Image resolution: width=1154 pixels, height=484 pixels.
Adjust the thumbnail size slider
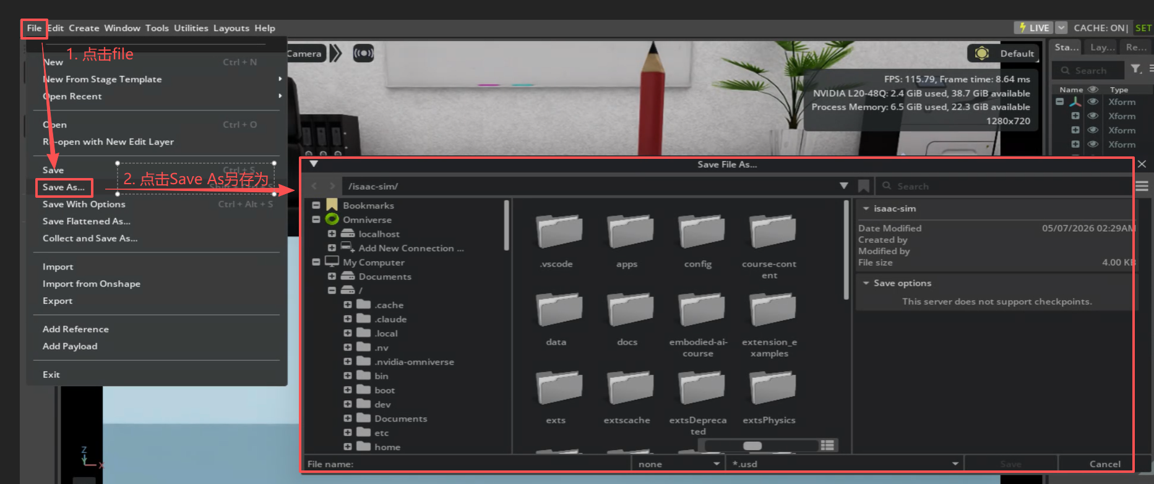pyautogui.click(x=761, y=446)
